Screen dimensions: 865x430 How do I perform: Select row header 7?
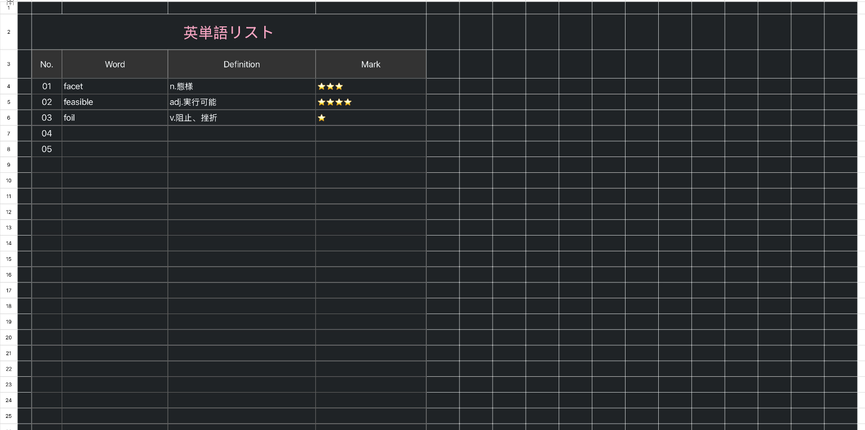coord(8,133)
